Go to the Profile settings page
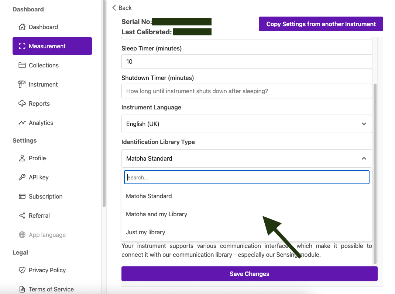The height and width of the screenshot is (294, 395). tap(37, 158)
